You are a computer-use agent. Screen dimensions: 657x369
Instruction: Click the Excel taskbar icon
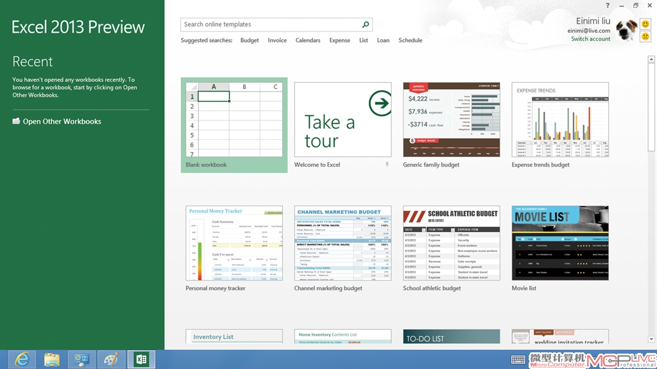click(141, 359)
